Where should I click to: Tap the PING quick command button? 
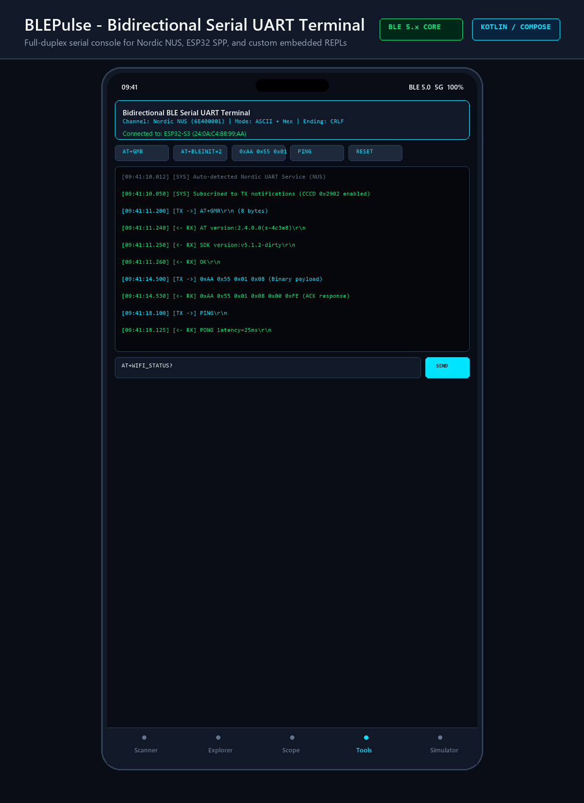[x=317, y=153]
